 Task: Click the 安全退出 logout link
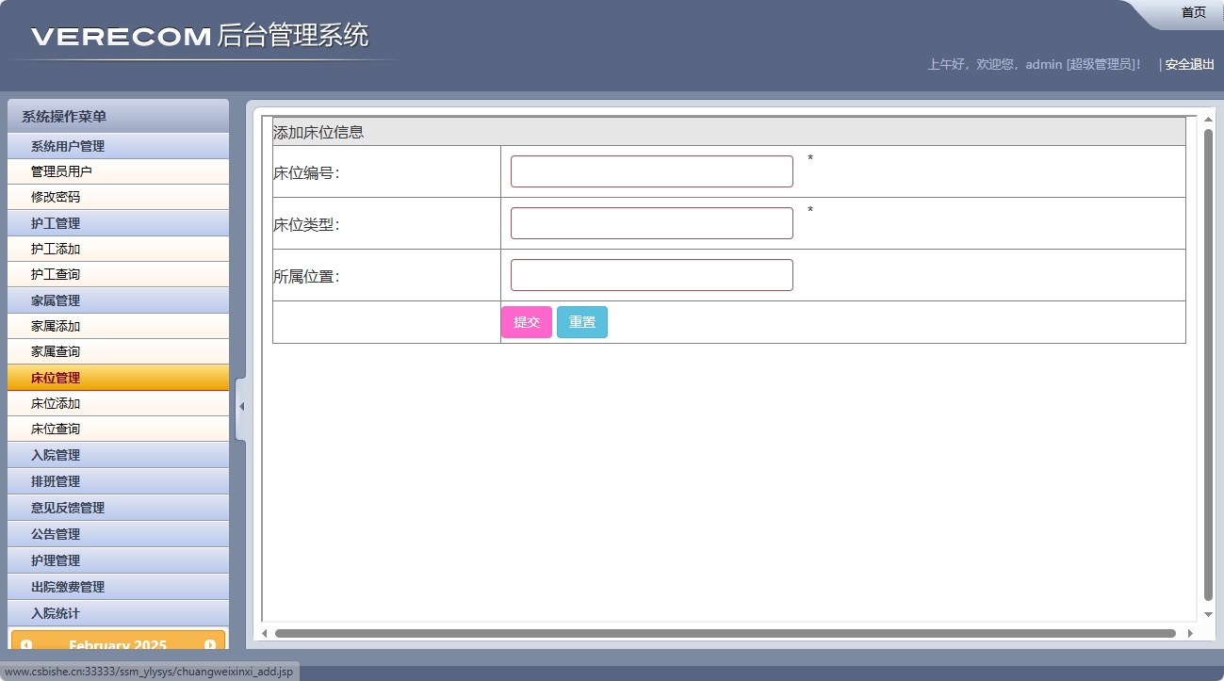(x=1190, y=65)
